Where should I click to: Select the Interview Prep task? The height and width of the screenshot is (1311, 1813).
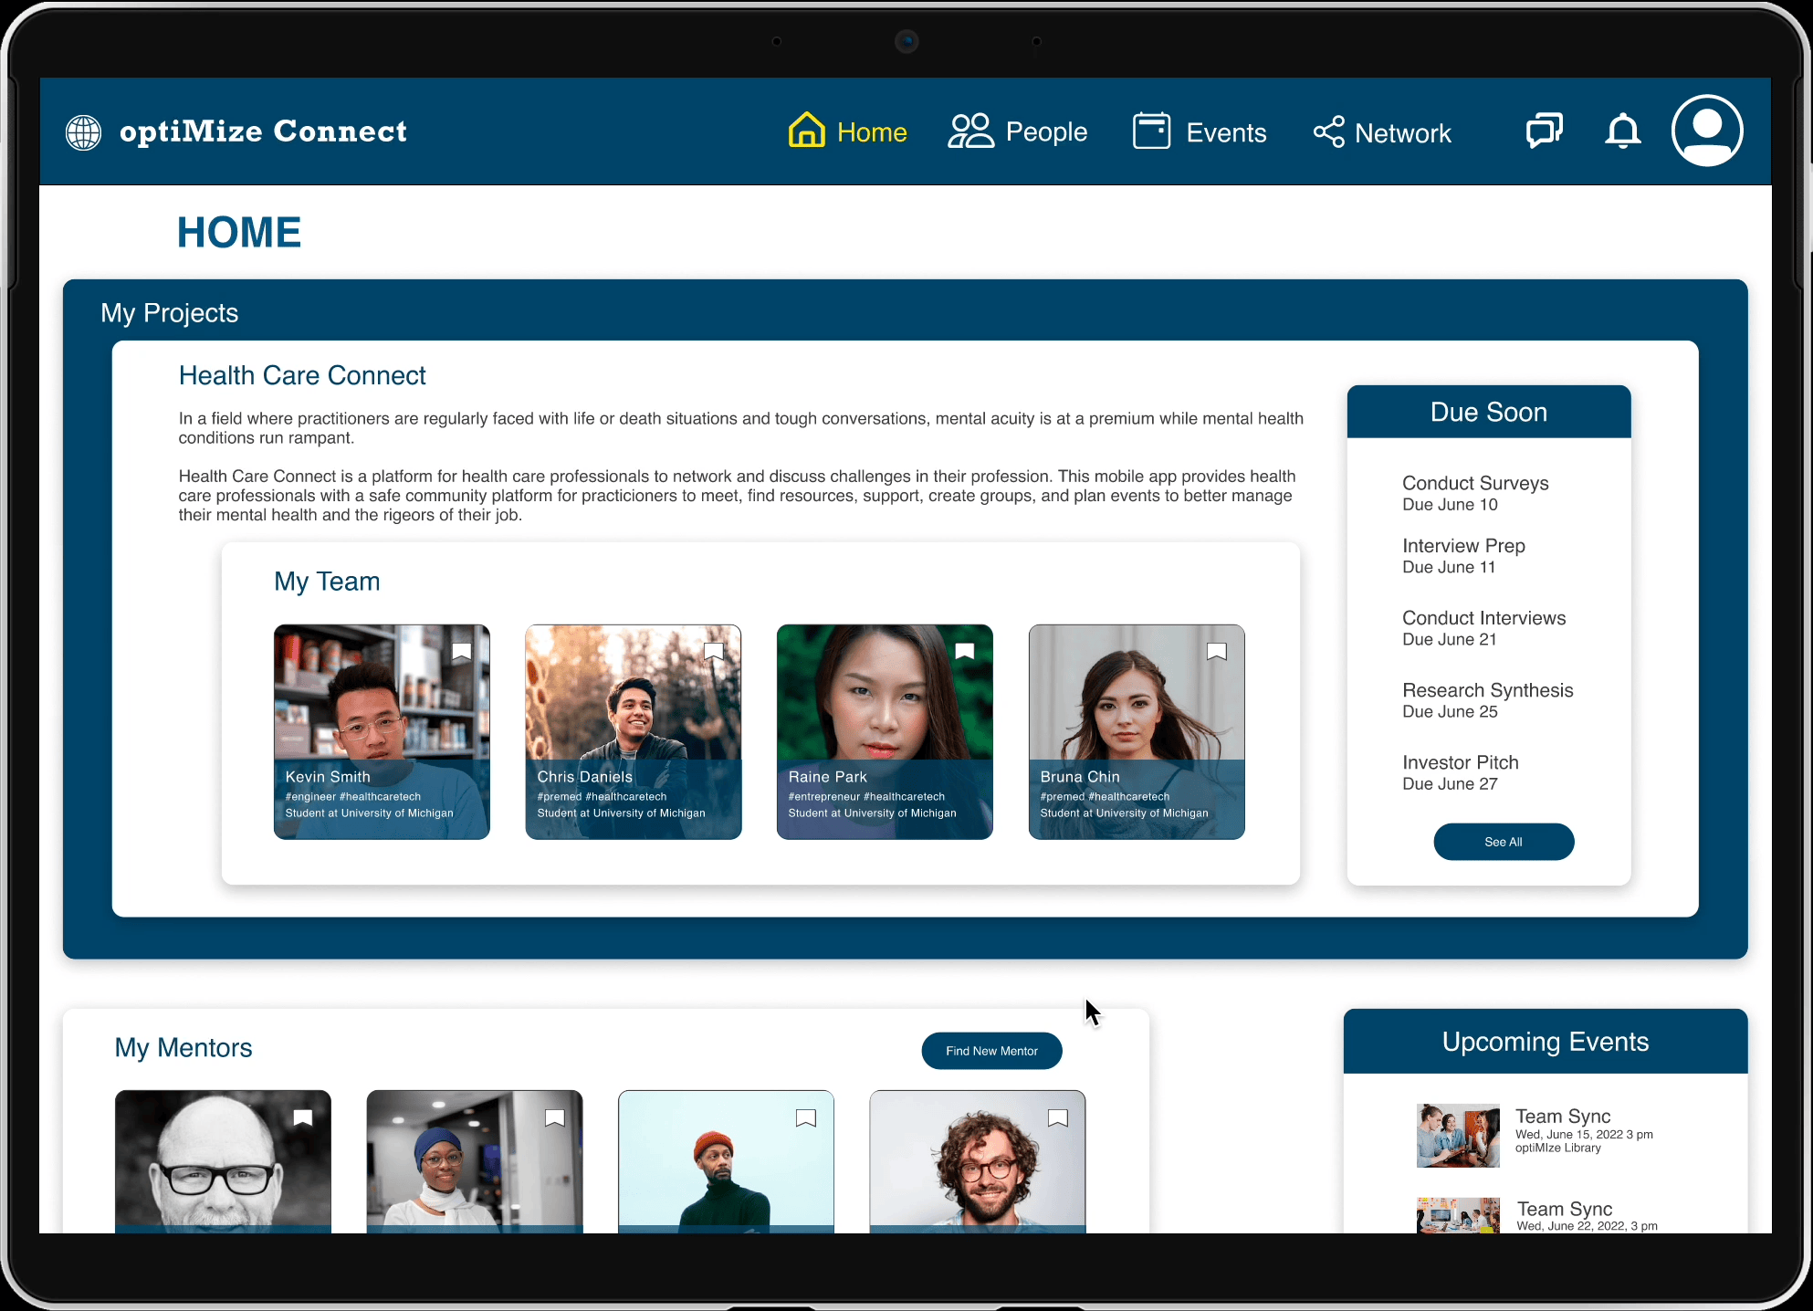(1463, 546)
